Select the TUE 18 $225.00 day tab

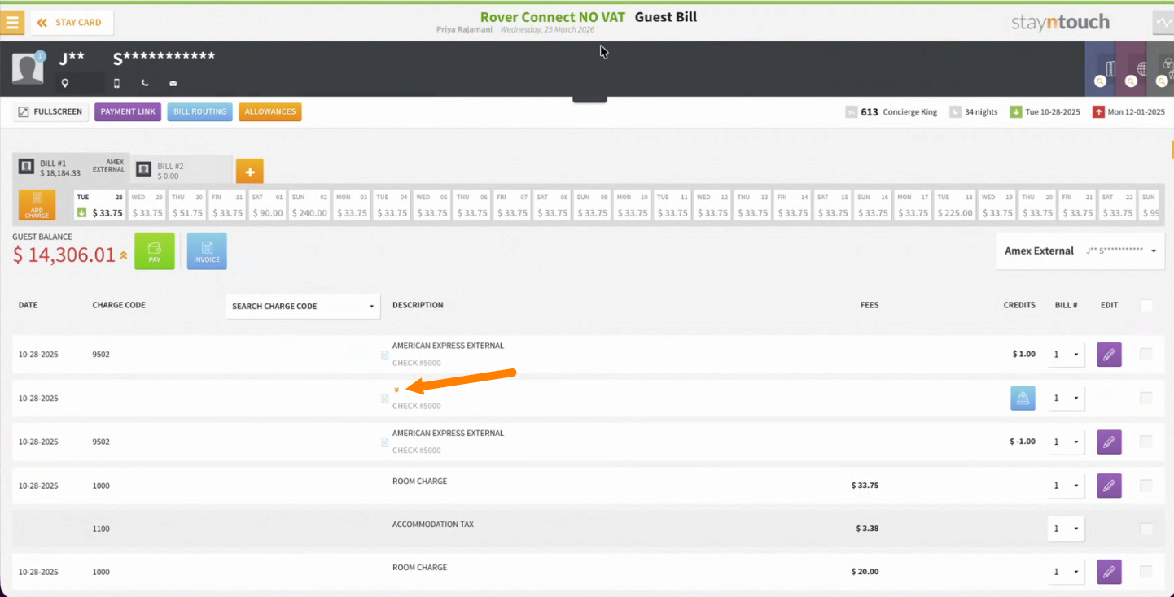954,205
